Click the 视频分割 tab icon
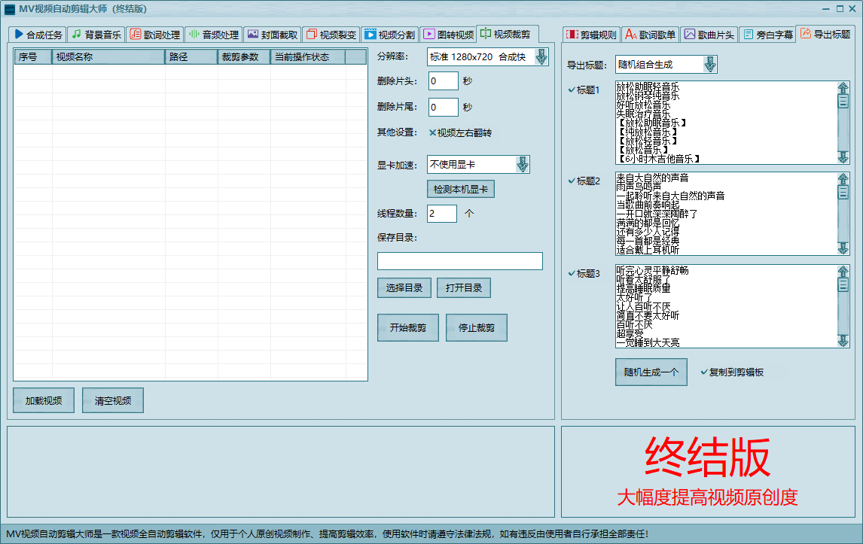The height and width of the screenshot is (544, 863). coord(370,35)
